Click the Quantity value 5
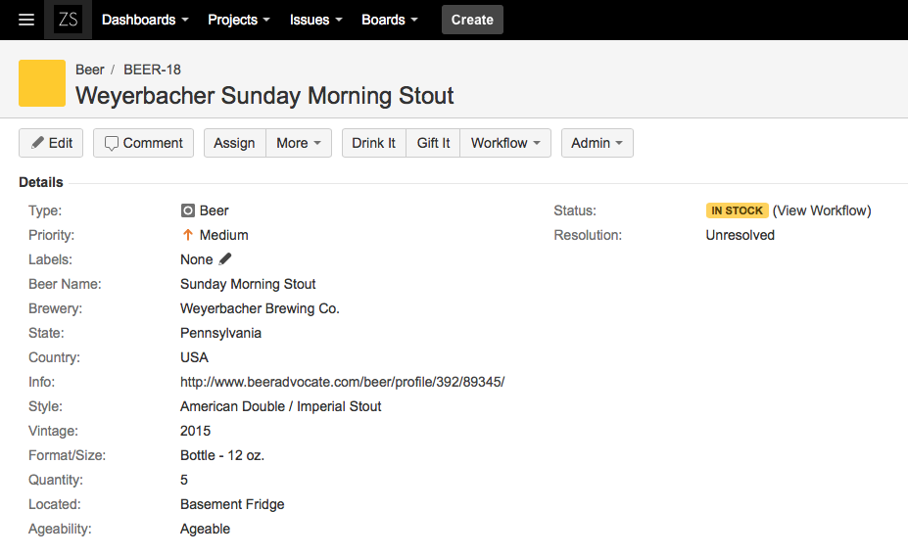 click(184, 480)
